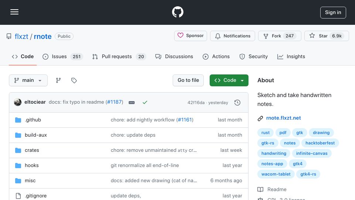
Task: Open 'docs: added new drawing' commit message
Action: click(x=154, y=180)
